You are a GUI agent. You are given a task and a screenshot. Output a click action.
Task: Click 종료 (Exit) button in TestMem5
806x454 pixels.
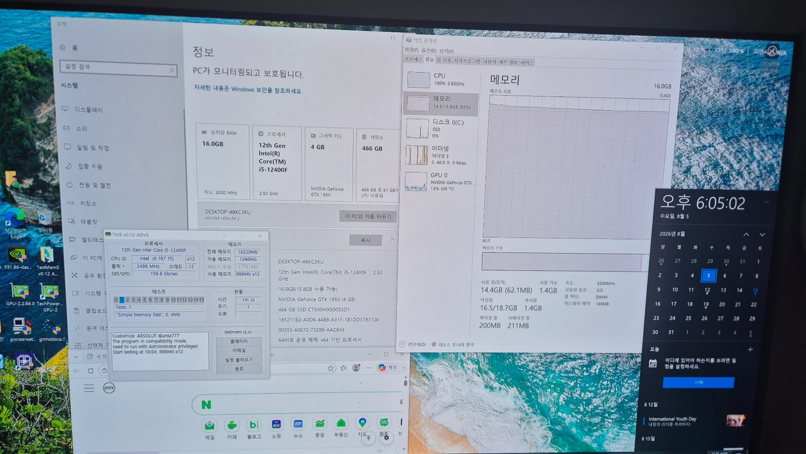[239, 369]
